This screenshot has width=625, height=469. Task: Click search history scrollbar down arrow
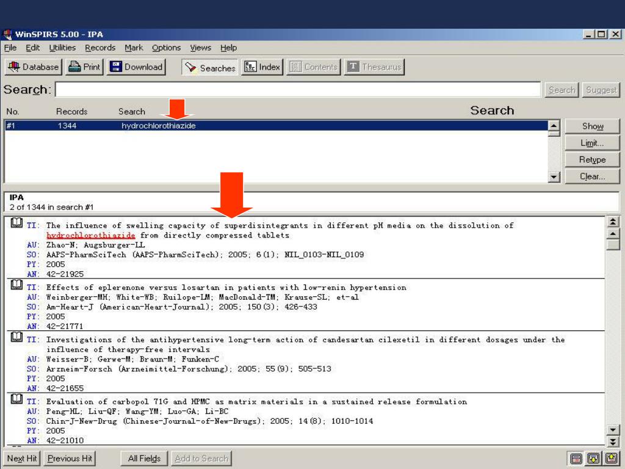(x=554, y=176)
